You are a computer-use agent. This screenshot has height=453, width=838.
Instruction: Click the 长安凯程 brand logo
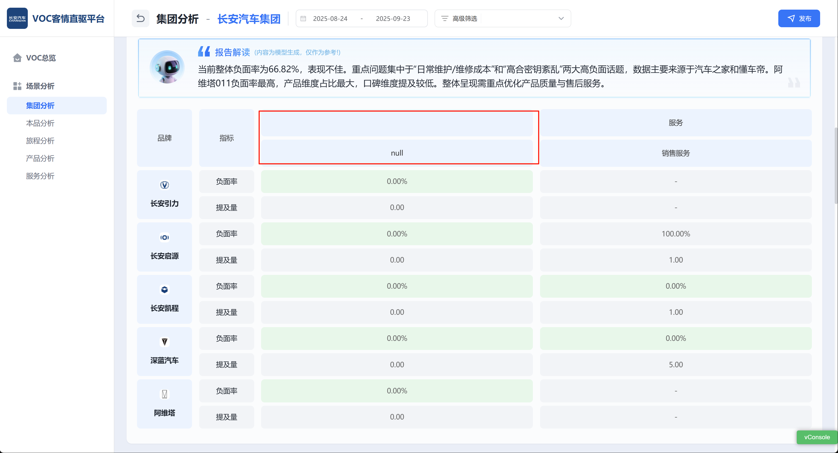tap(164, 289)
